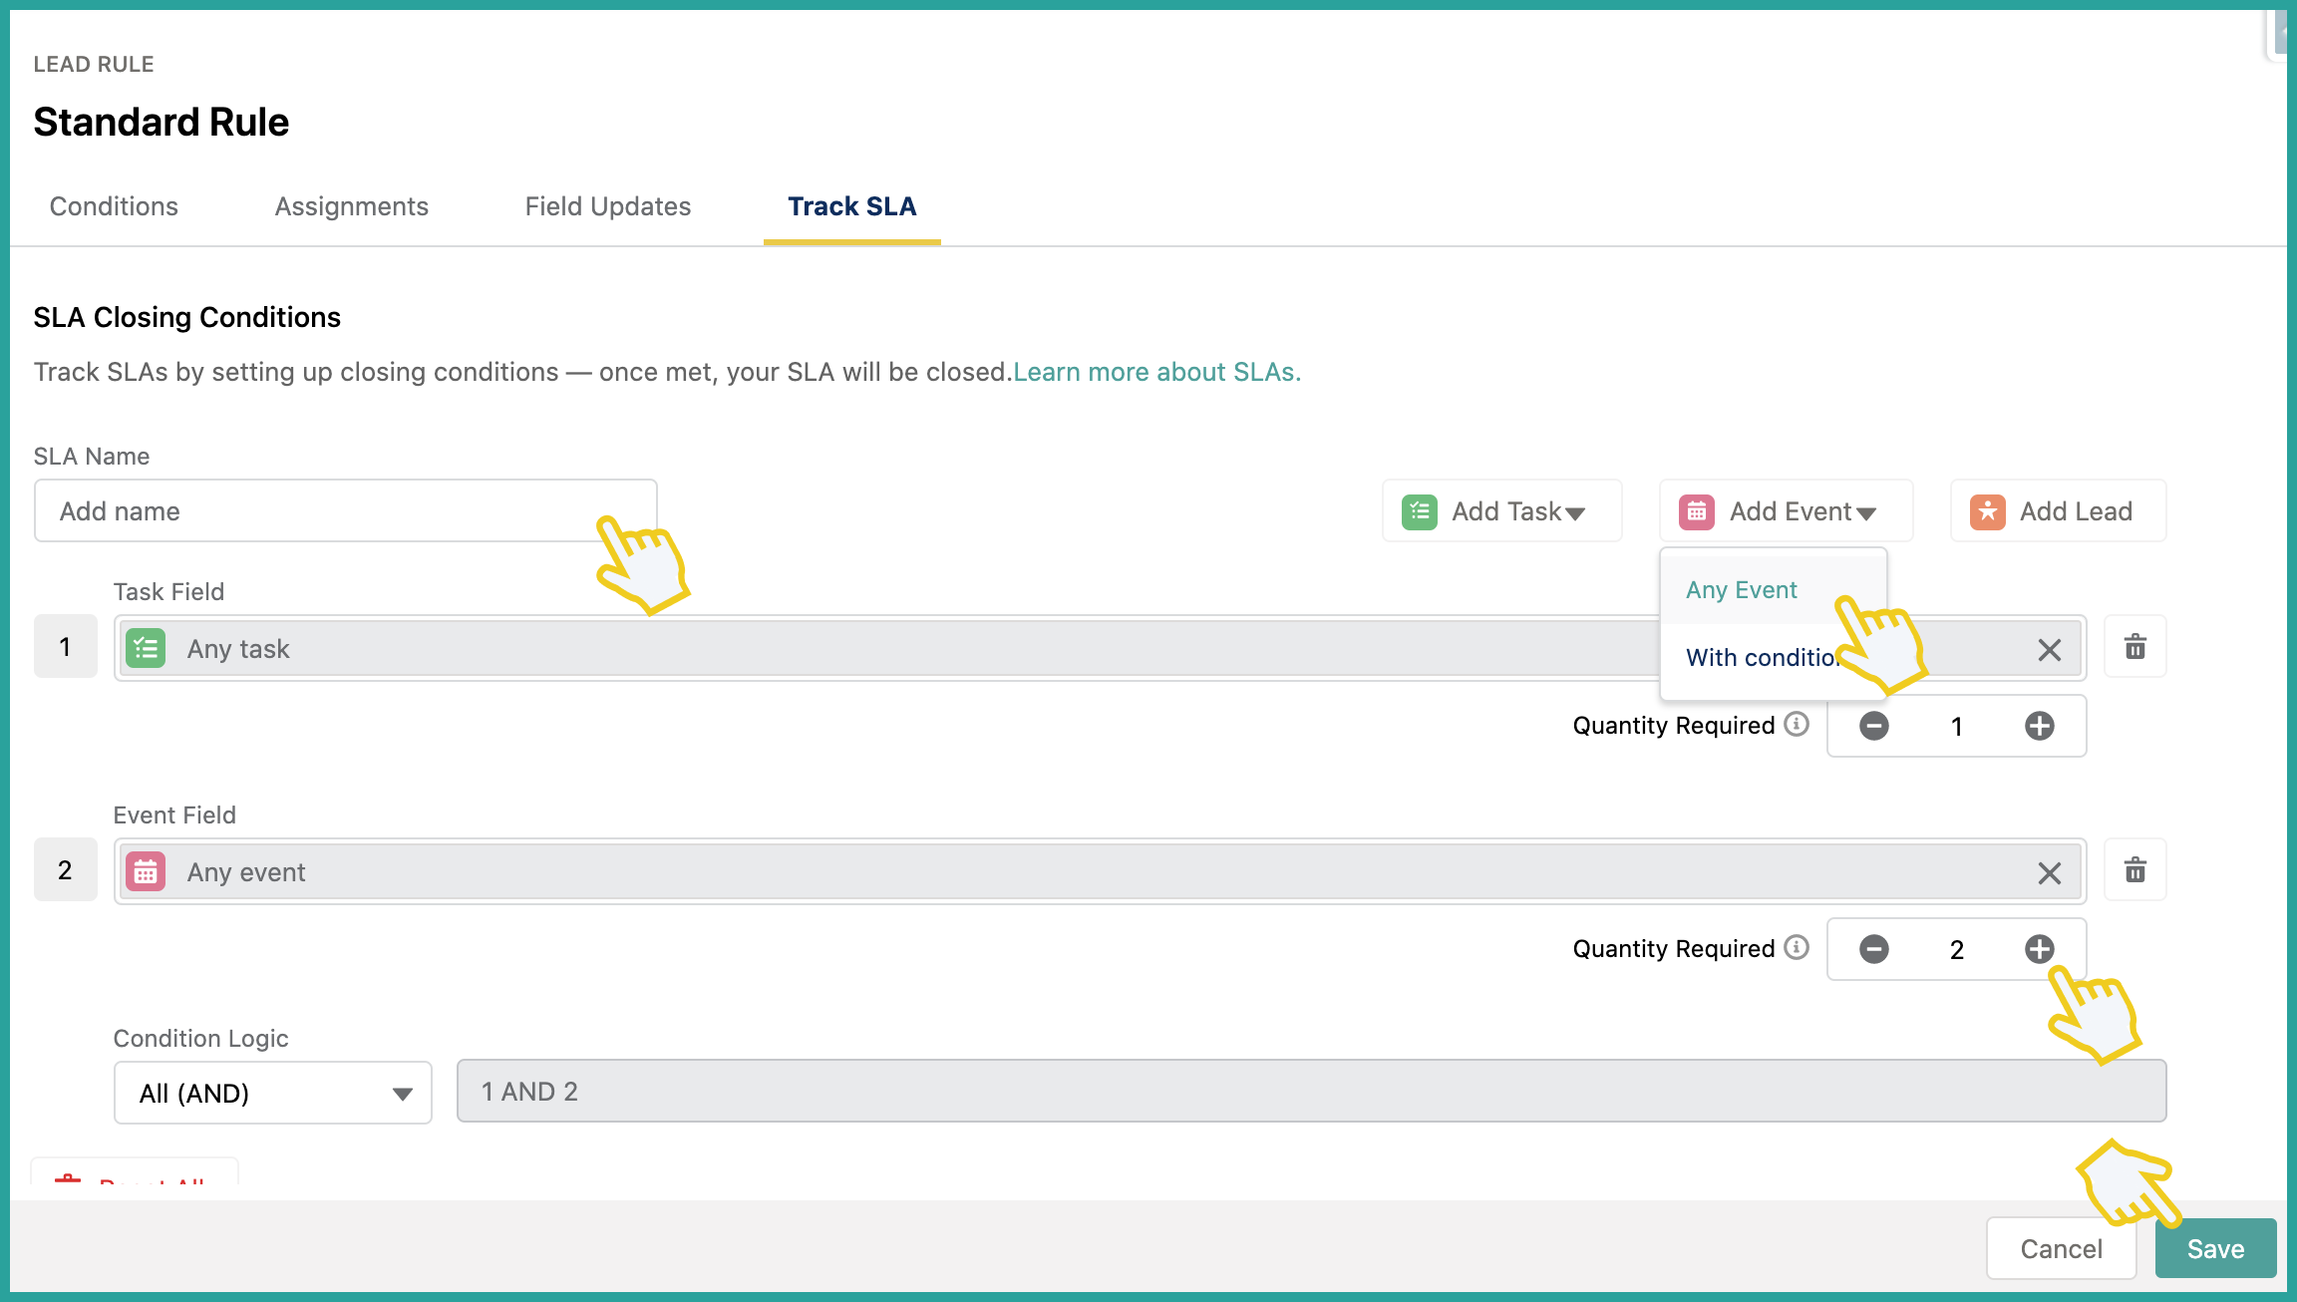The height and width of the screenshot is (1302, 2297).
Task: Decrease quantity required for the task condition
Action: pyautogui.click(x=1873, y=726)
